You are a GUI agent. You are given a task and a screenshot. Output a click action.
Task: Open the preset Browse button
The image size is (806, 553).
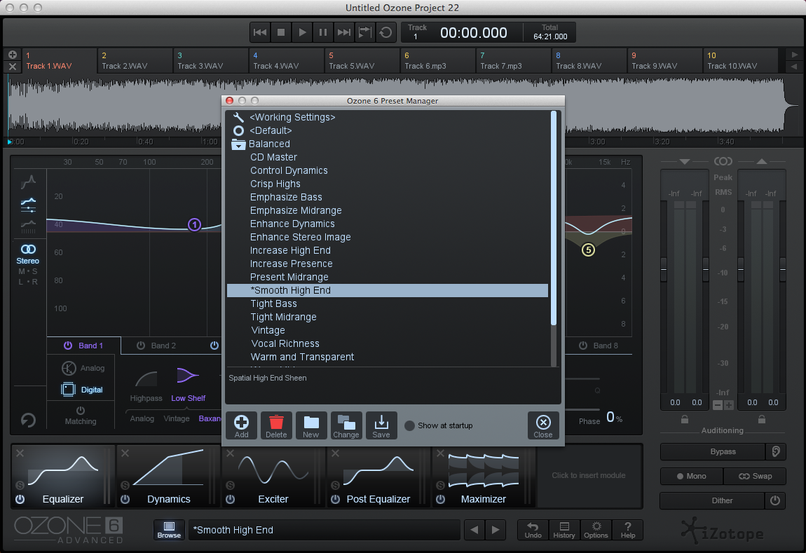tap(168, 530)
